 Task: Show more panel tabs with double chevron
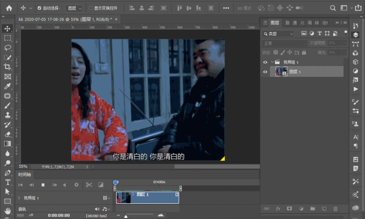coord(337,23)
